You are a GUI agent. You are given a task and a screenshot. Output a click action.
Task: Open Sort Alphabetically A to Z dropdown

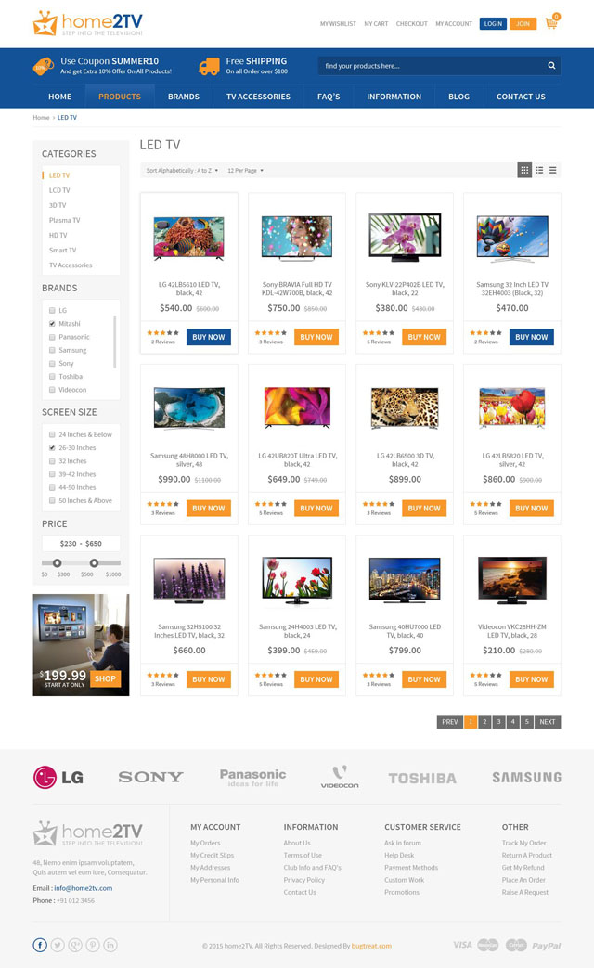coord(182,171)
